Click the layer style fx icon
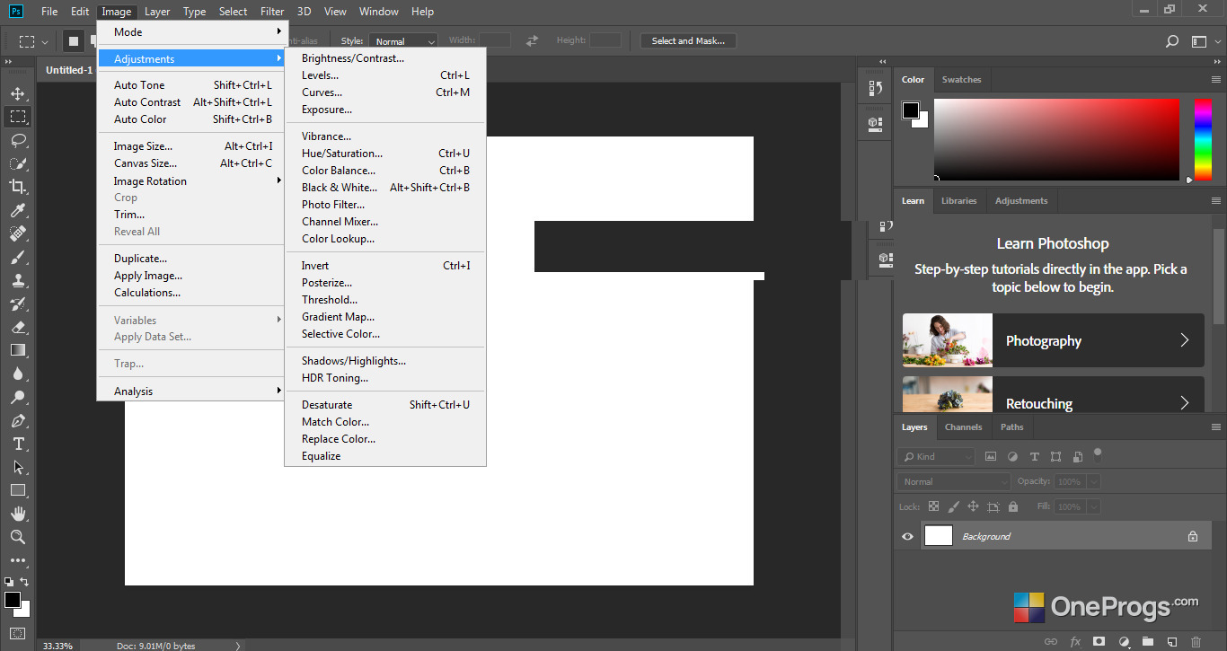The height and width of the screenshot is (651, 1227). (x=1075, y=642)
